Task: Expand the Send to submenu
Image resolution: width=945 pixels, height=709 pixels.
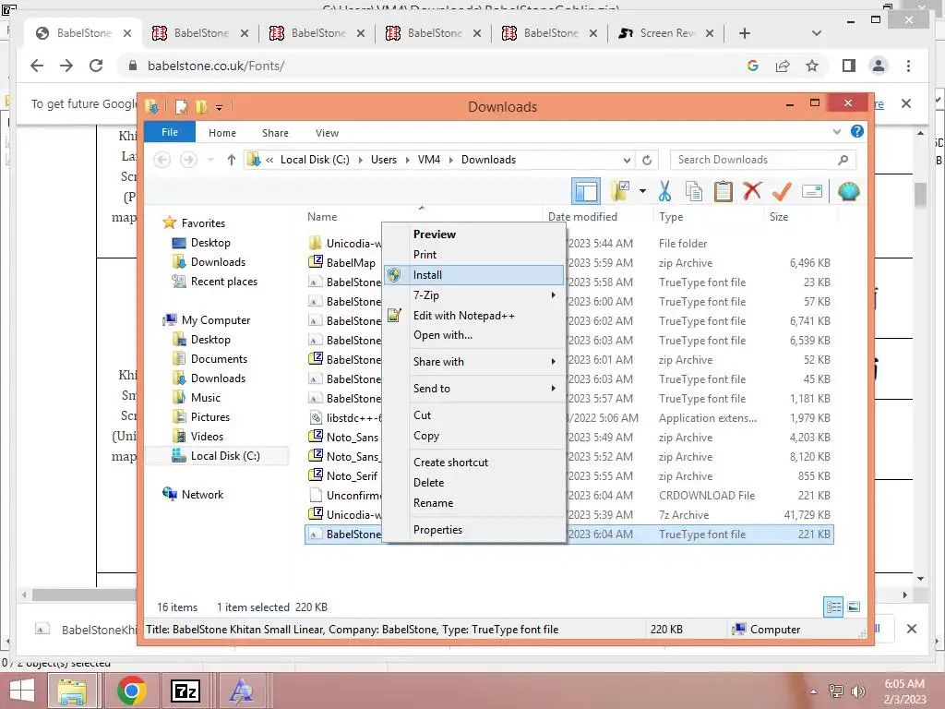Action: 474,389
